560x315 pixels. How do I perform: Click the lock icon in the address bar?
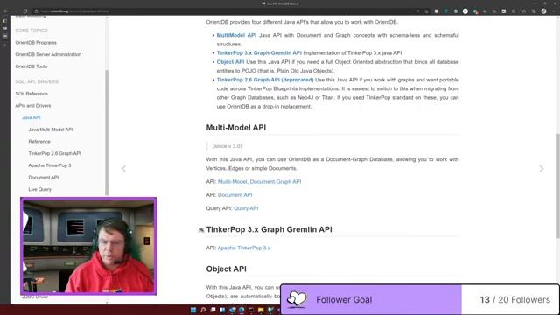(x=37, y=11)
